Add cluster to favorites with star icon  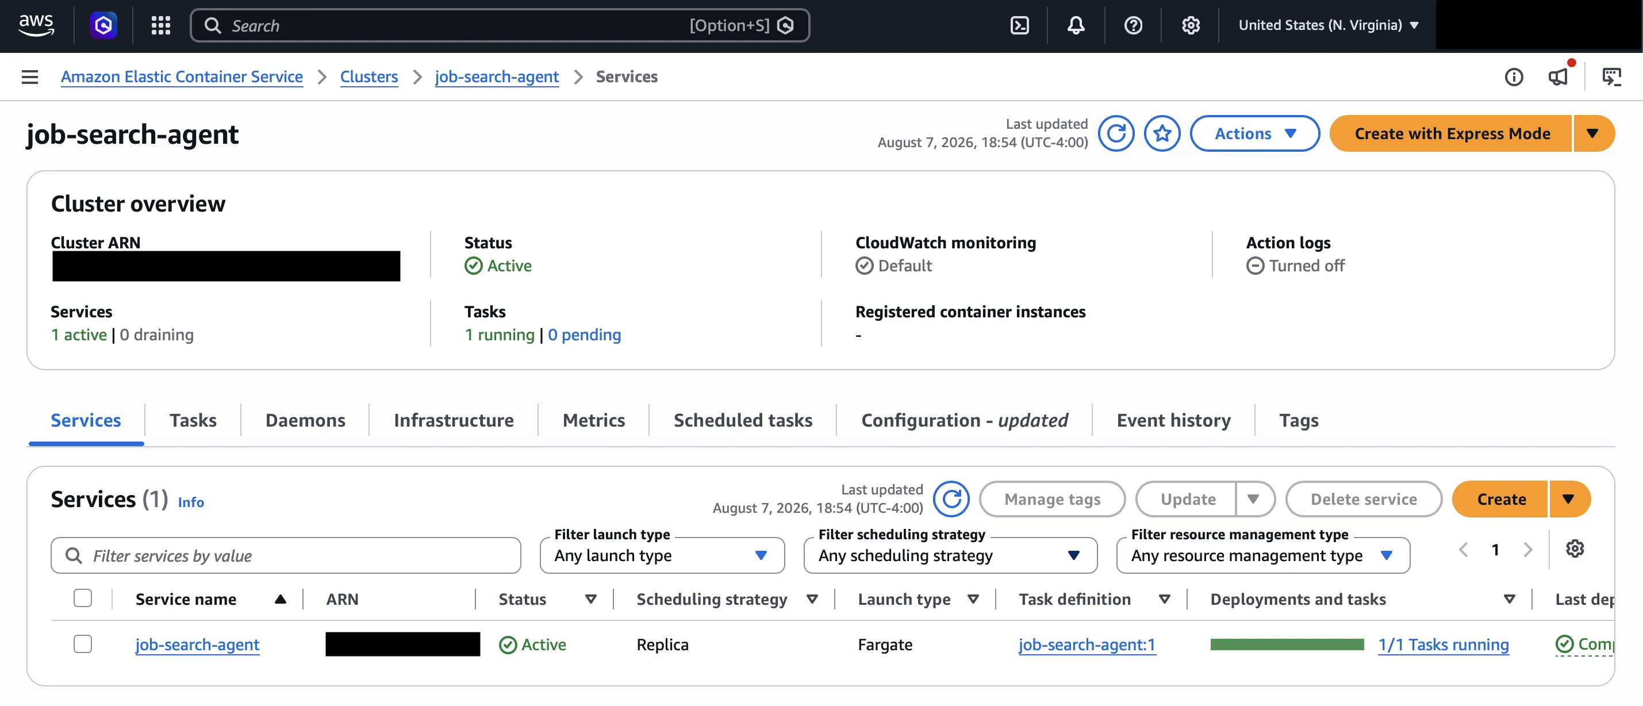click(x=1162, y=133)
